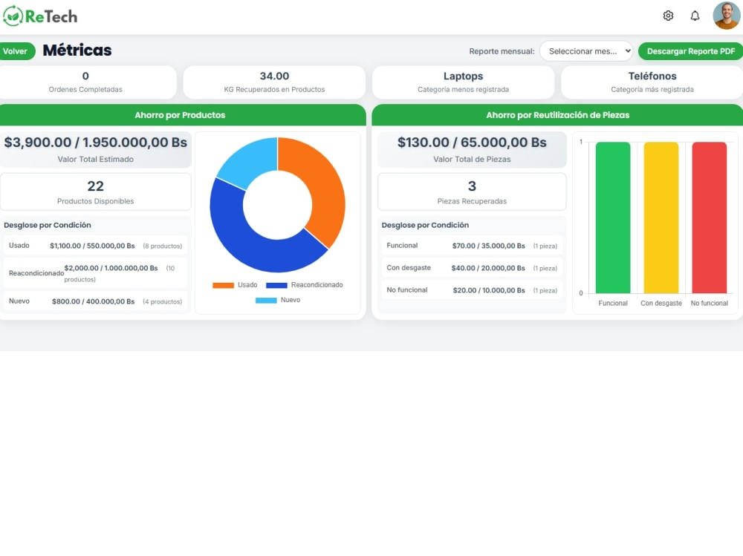This screenshot has width=743, height=556.
Task: Open the settings gear icon
Action: [x=668, y=16]
